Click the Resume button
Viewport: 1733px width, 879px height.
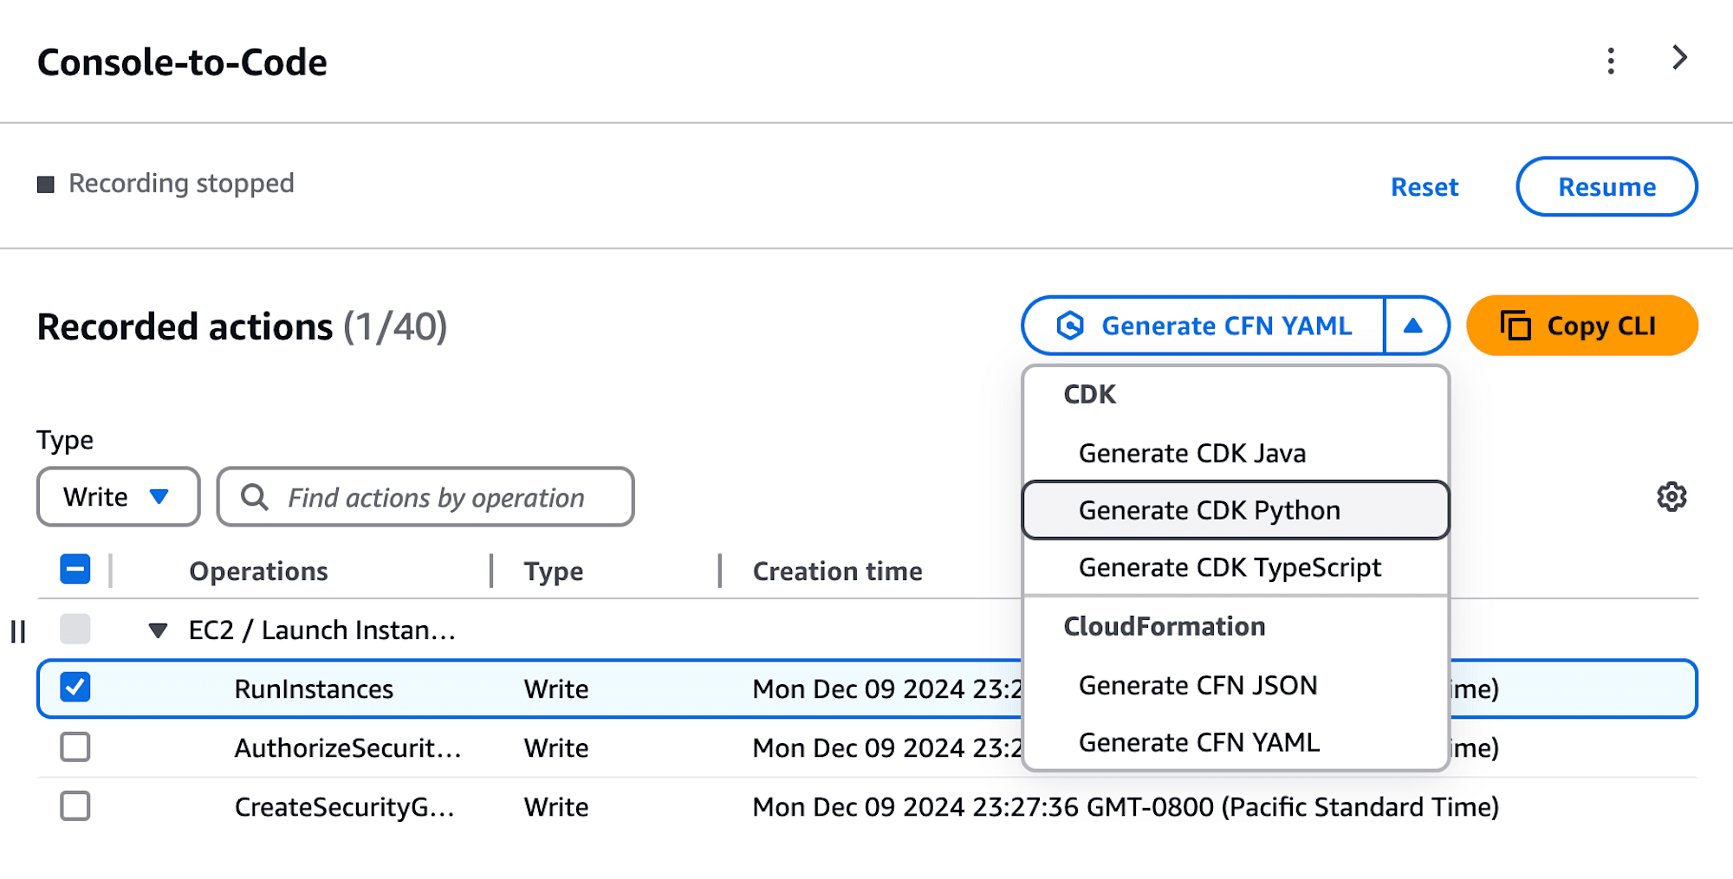click(x=1606, y=186)
